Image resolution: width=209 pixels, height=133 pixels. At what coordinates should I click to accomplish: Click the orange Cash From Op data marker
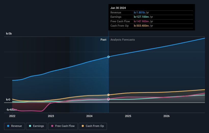108,95
